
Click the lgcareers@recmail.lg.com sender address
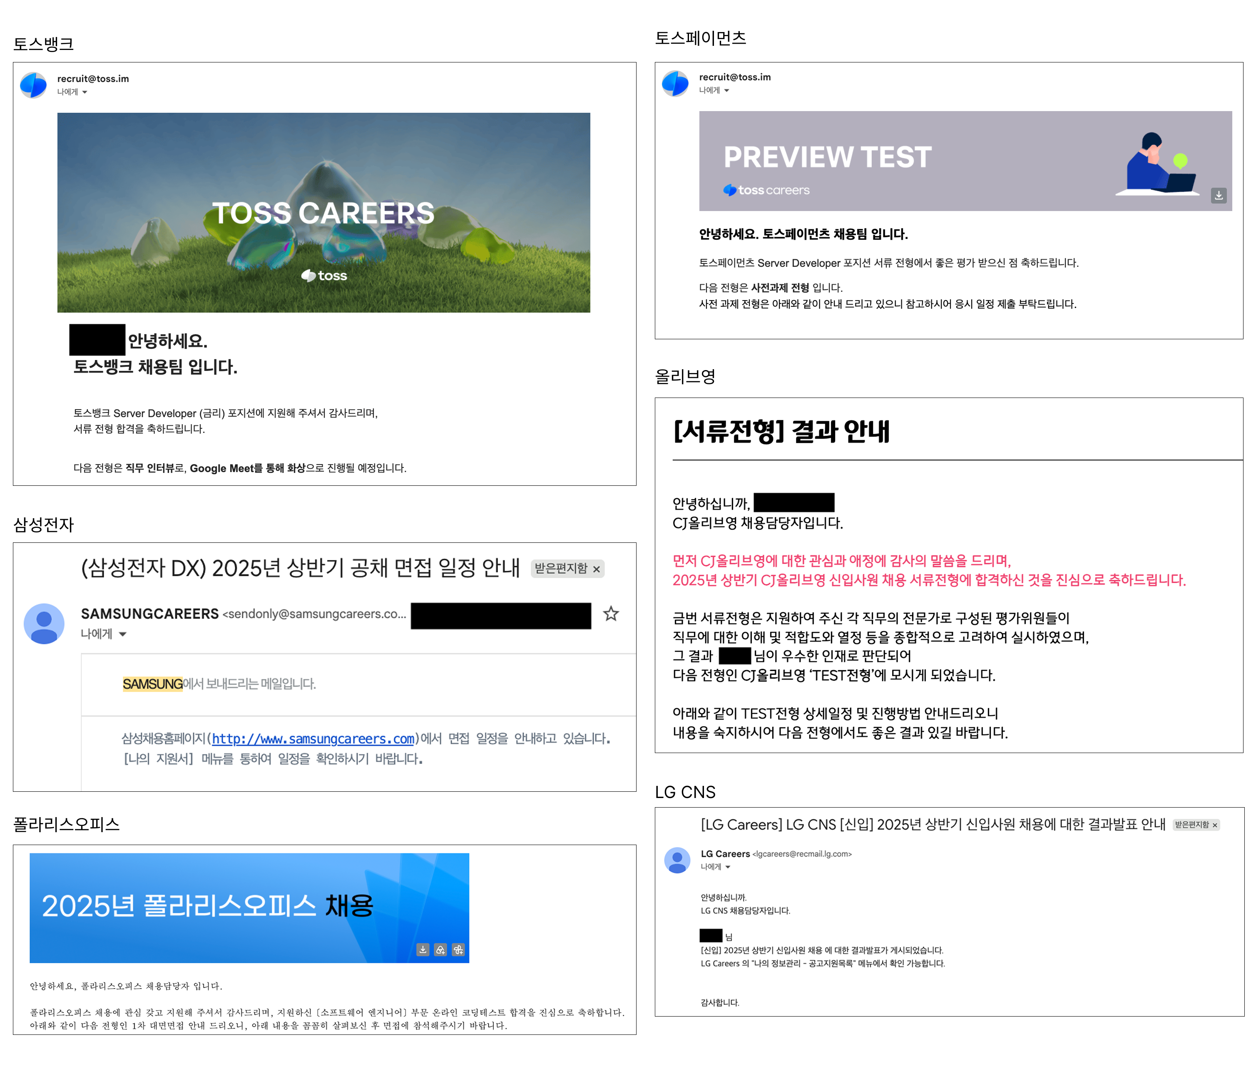coord(802,854)
